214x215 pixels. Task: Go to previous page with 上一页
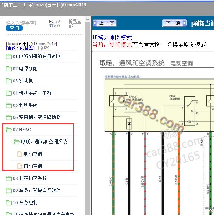click(x=105, y=23)
